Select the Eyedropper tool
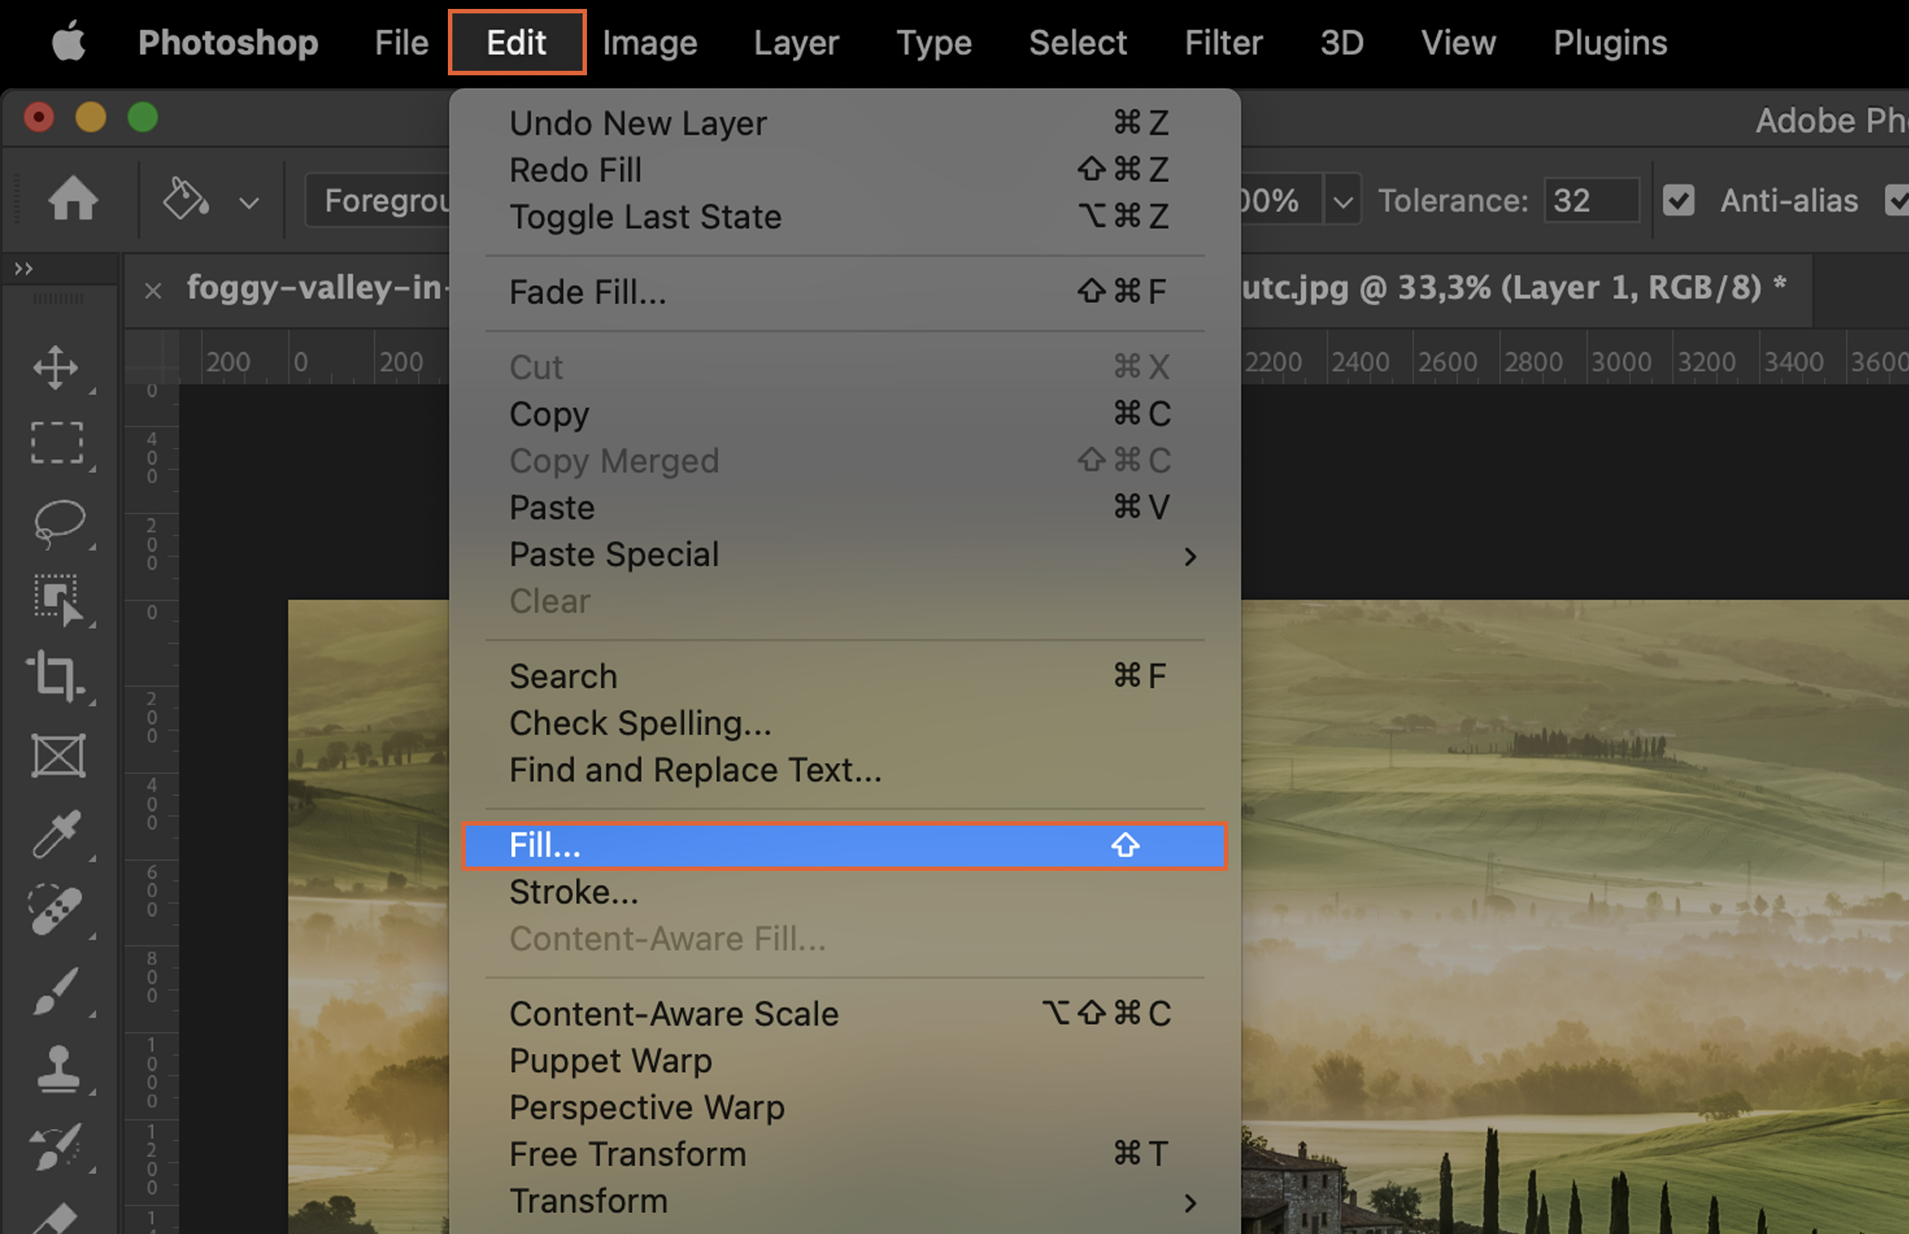Image resolution: width=1909 pixels, height=1234 pixels. [57, 834]
